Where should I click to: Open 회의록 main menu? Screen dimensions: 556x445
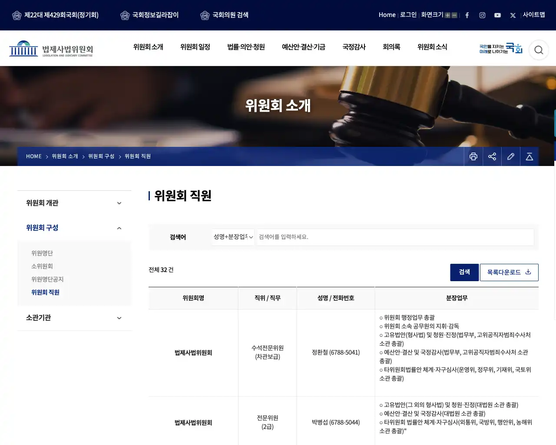point(391,47)
